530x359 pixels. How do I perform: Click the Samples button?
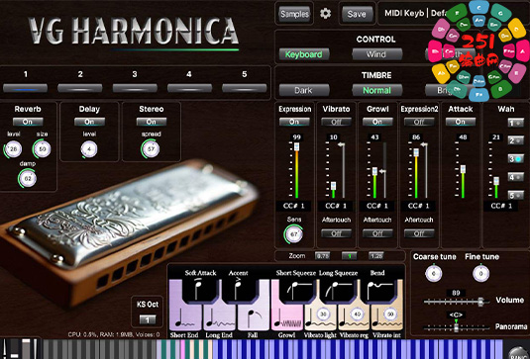coord(294,14)
